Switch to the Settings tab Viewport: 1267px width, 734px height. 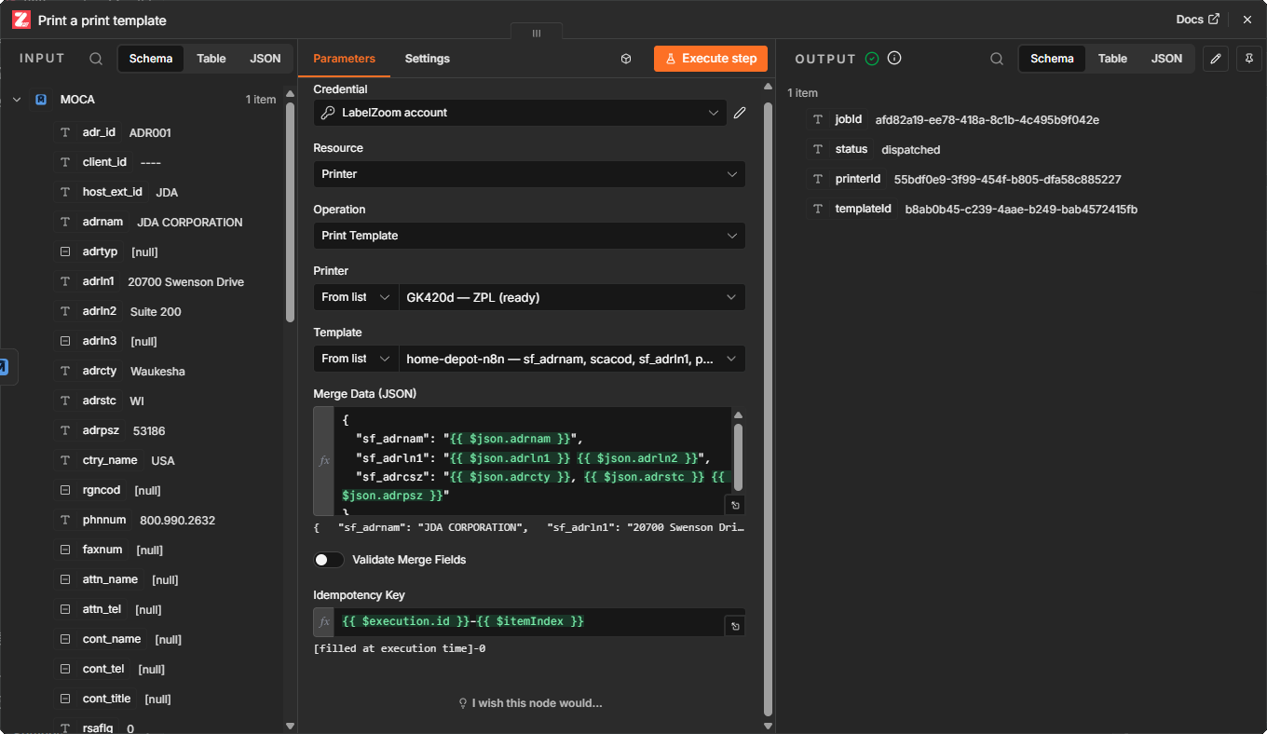click(428, 59)
